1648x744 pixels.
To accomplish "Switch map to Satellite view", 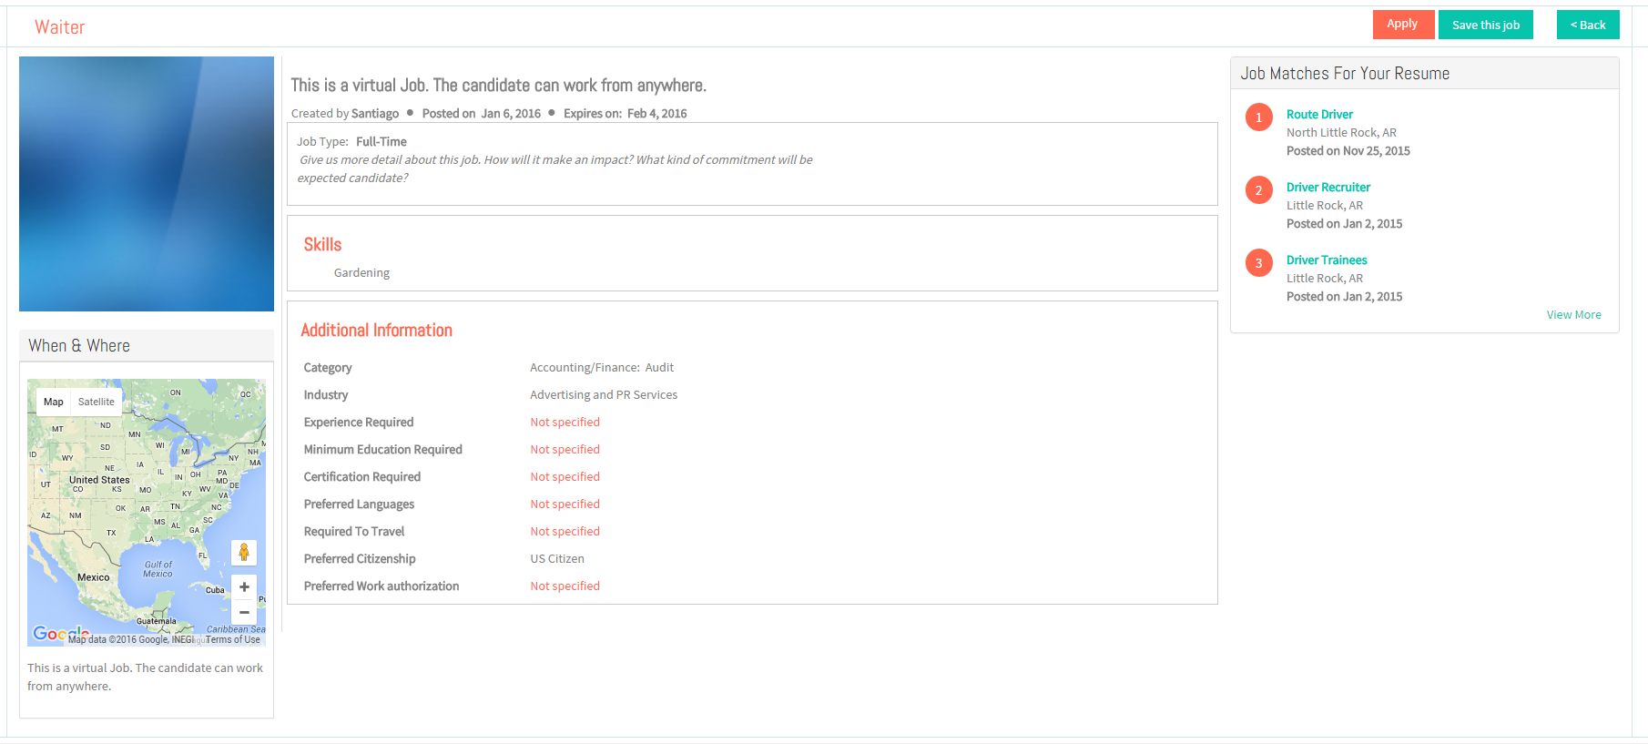I will click(97, 402).
